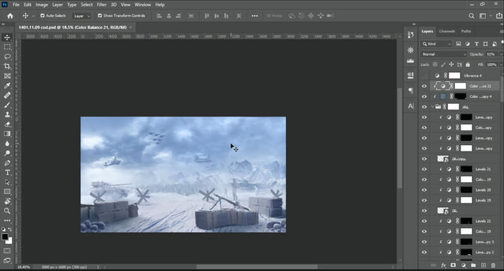The image size is (504, 271).
Task: Open the Filter menu
Action: click(x=101, y=4)
